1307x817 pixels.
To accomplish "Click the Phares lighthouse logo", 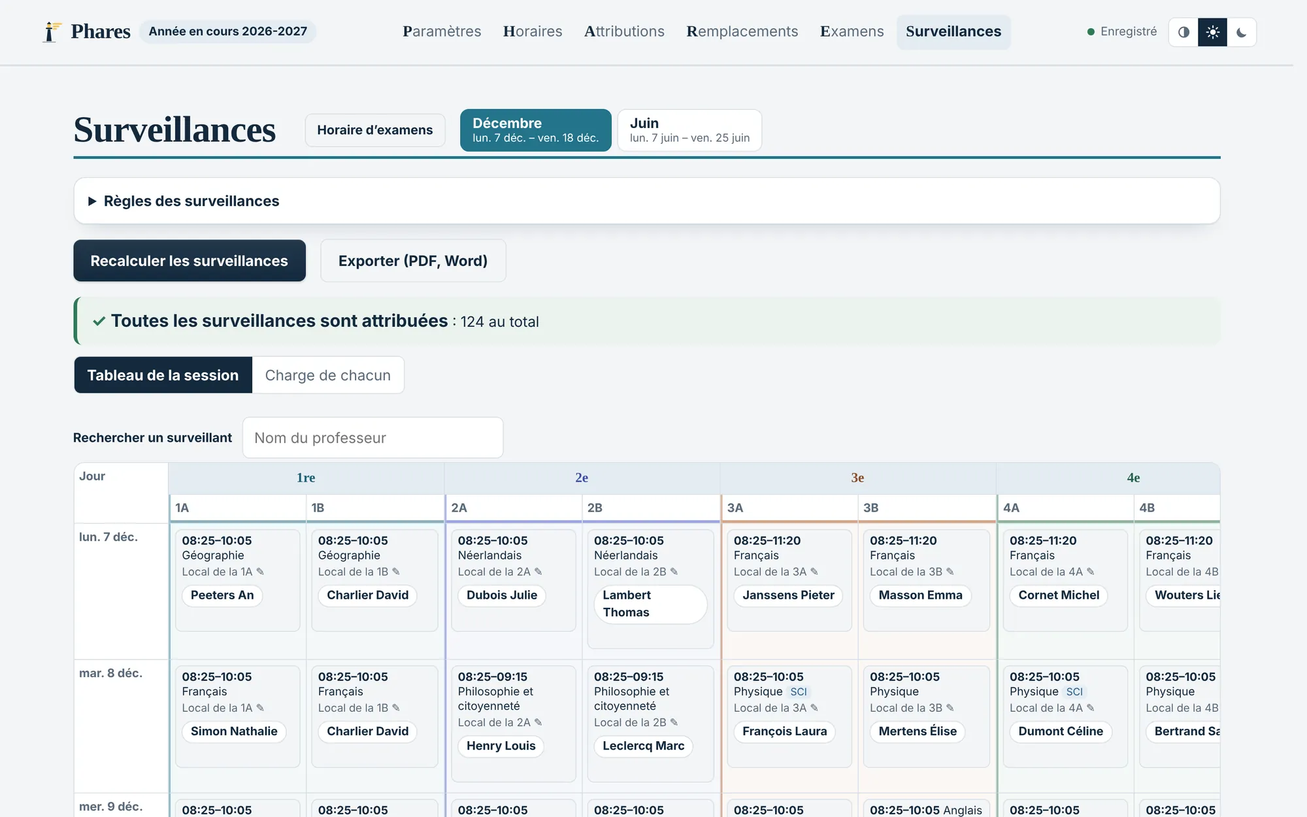I will (52, 31).
